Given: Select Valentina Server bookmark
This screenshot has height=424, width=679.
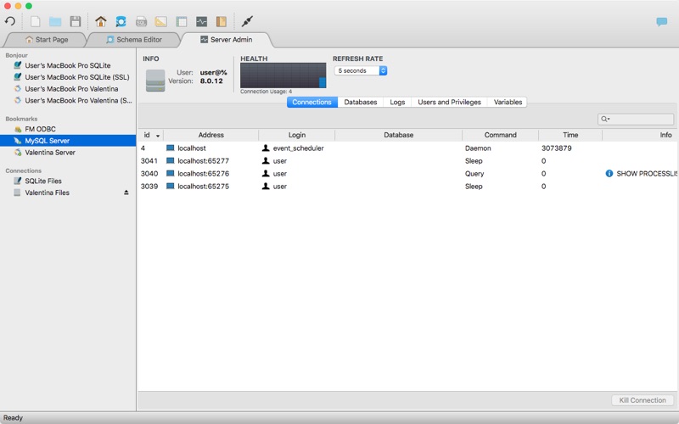Looking at the screenshot, I should click(50, 153).
